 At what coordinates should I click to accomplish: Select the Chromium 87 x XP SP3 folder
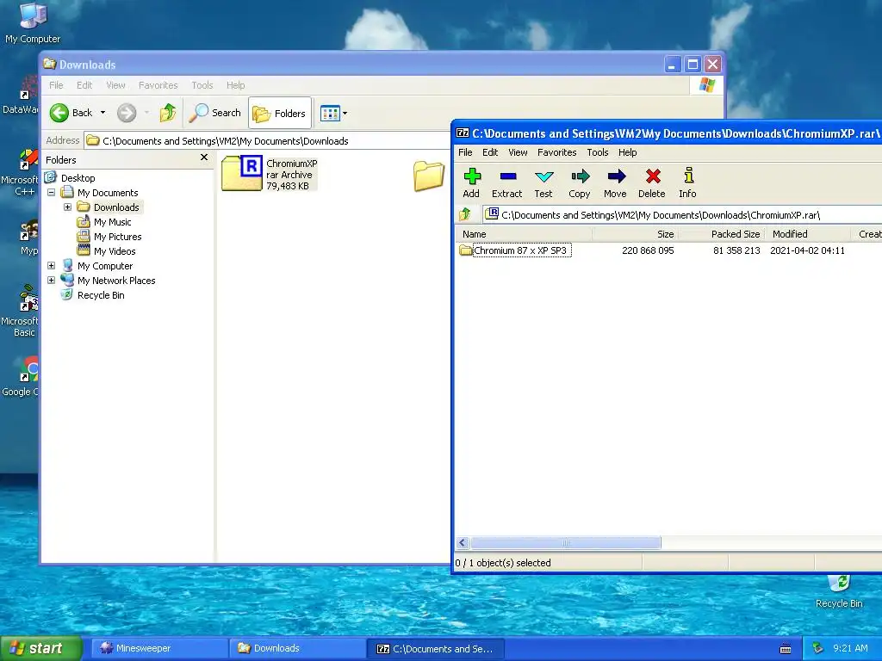(x=514, y=250)
